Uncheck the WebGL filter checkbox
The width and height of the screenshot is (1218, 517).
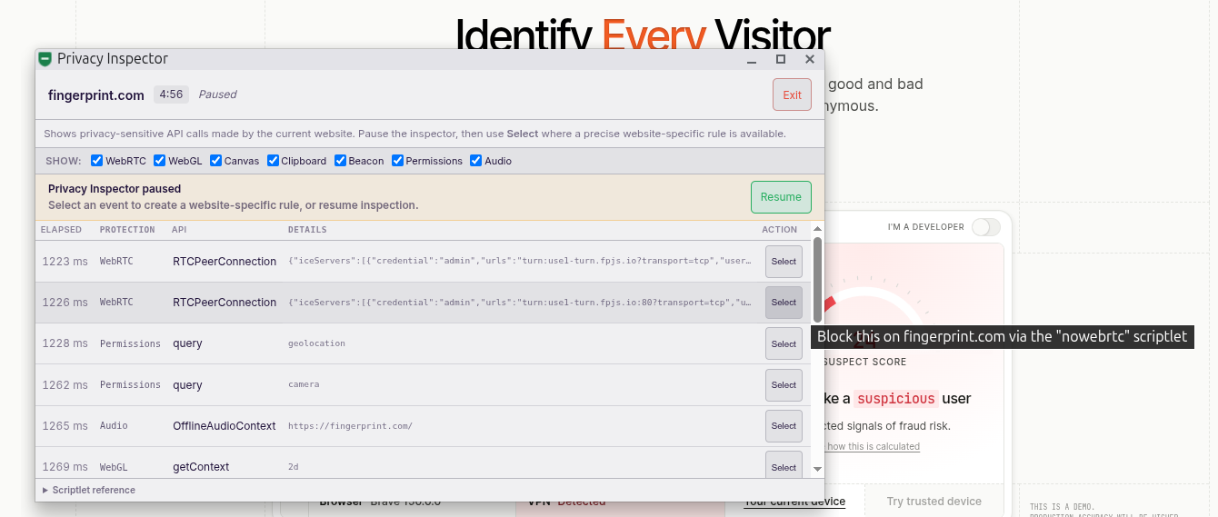coord(160,161)
